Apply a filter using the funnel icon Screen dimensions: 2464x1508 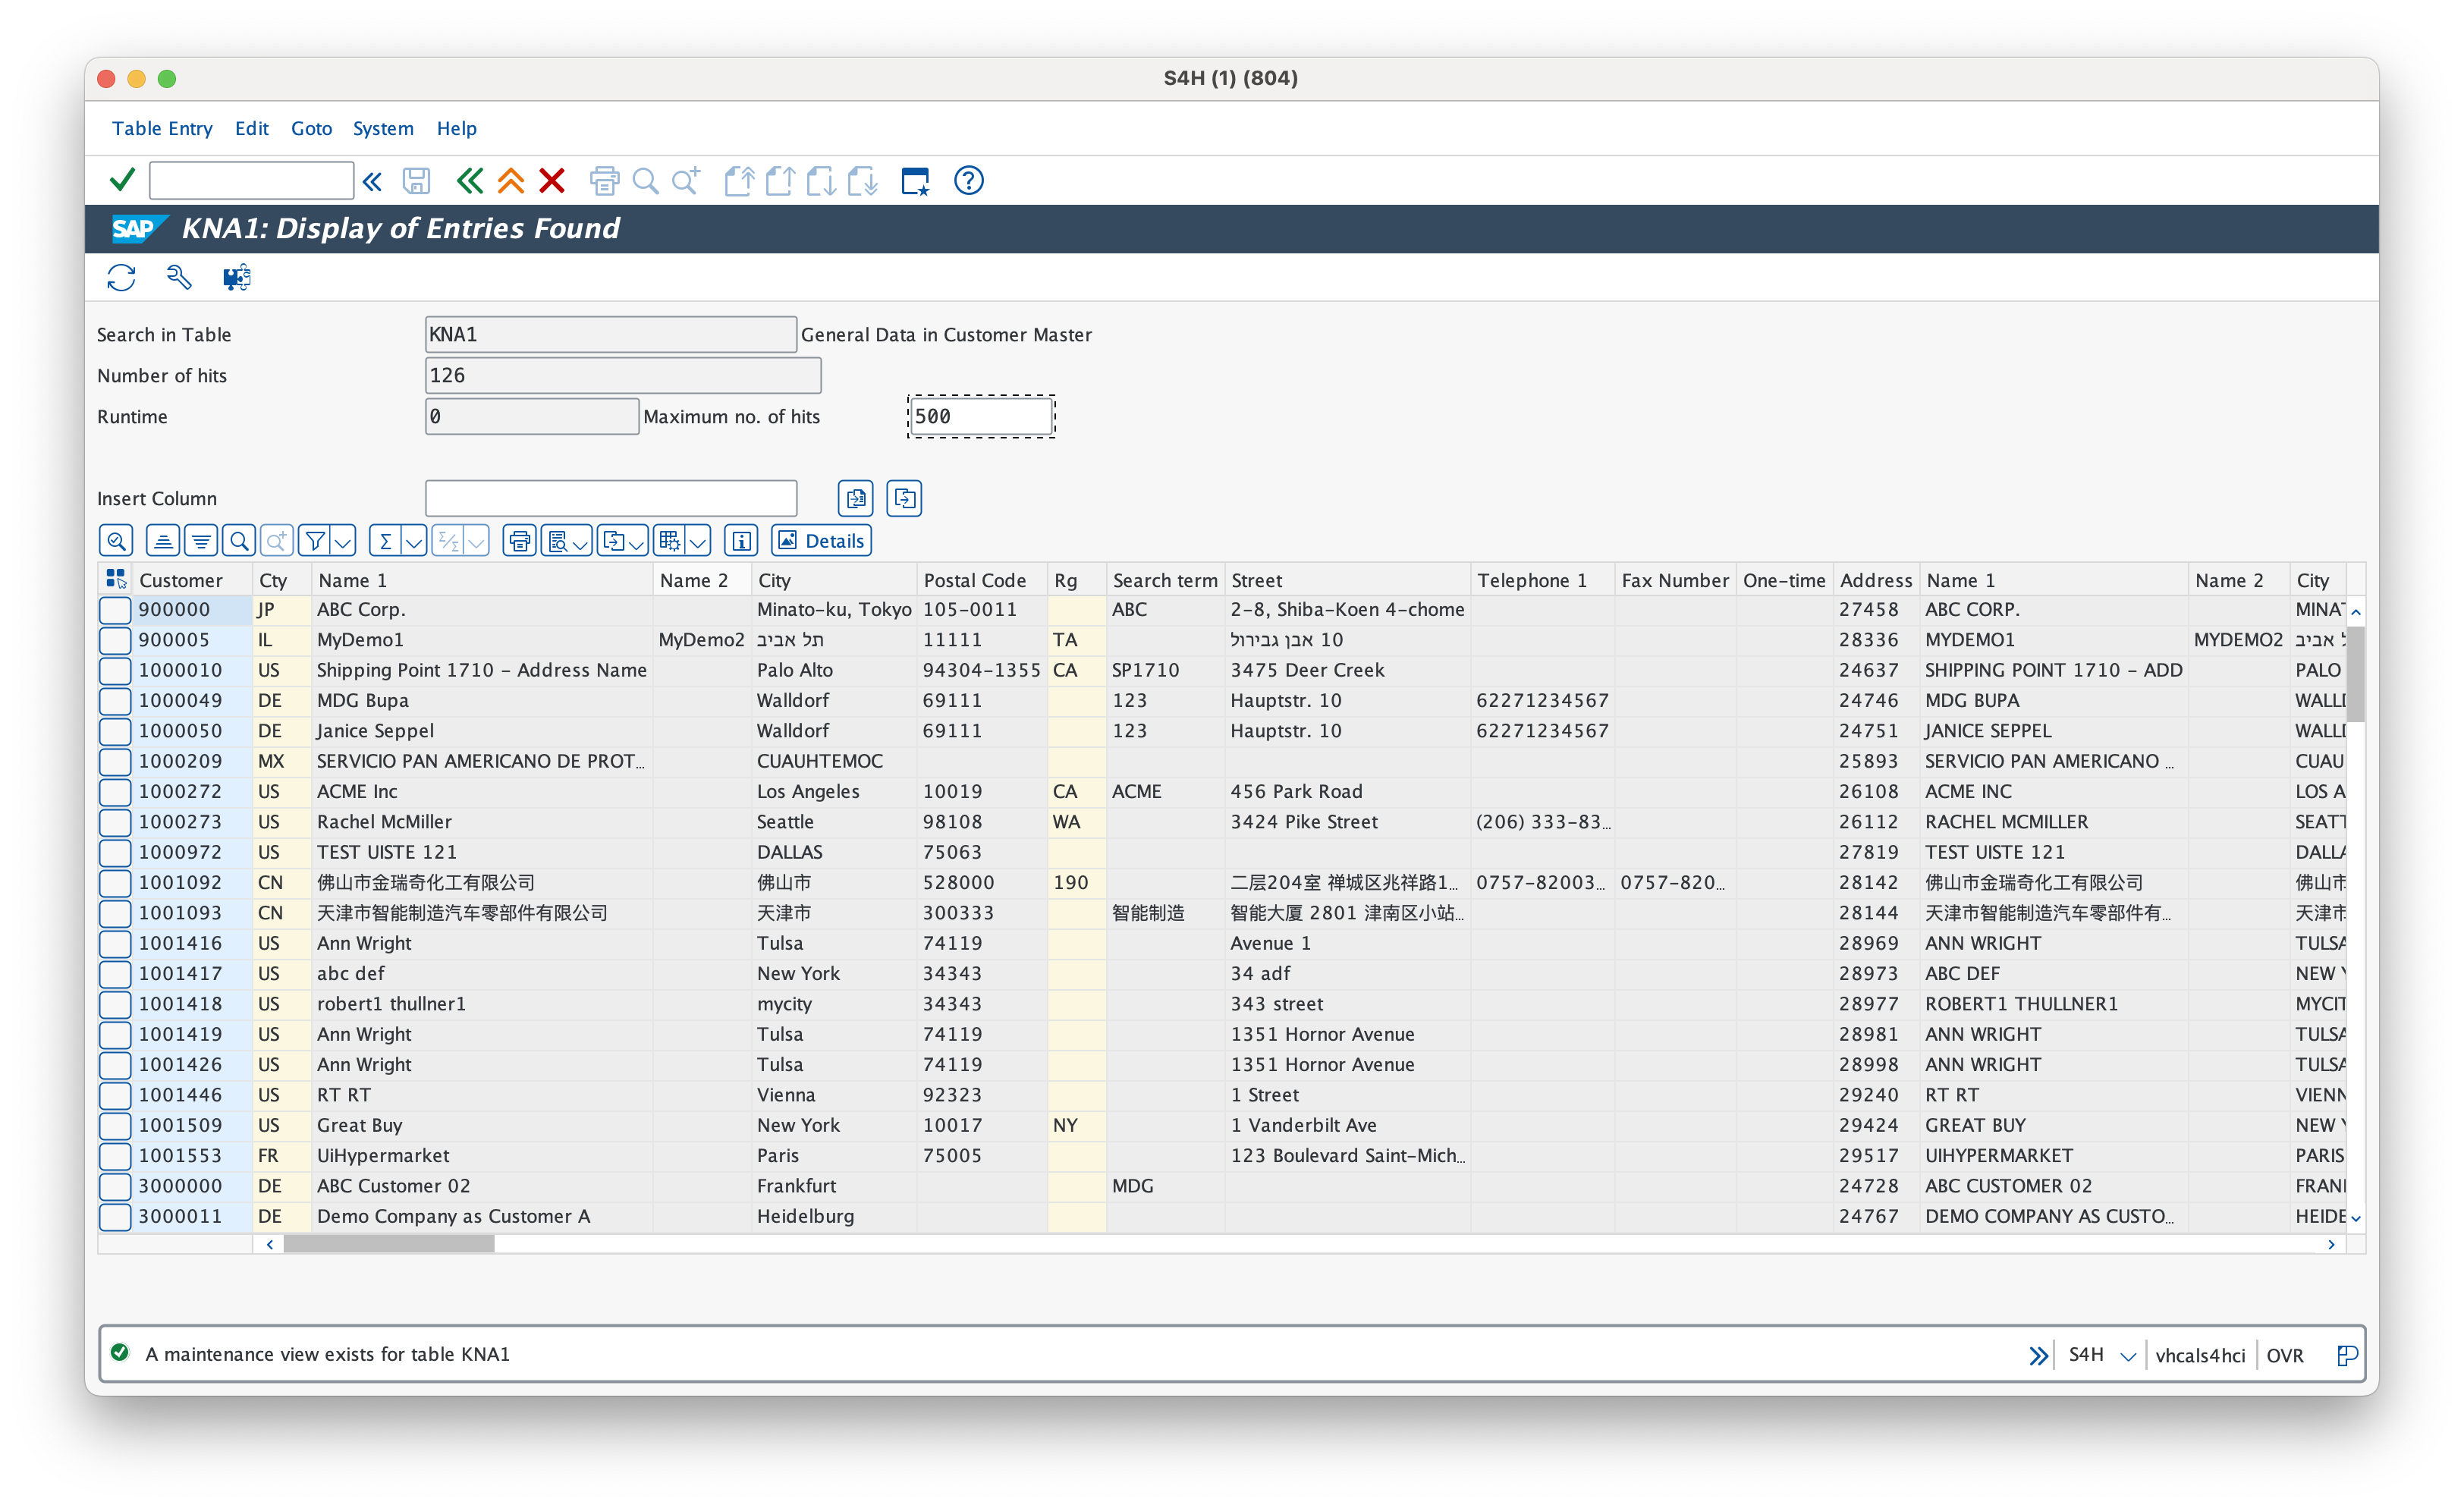click(x=318, y=540)
